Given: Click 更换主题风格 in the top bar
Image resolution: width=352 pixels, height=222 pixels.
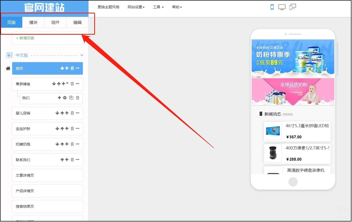Looking at the screenshot, I should click(x=108, y=7).
